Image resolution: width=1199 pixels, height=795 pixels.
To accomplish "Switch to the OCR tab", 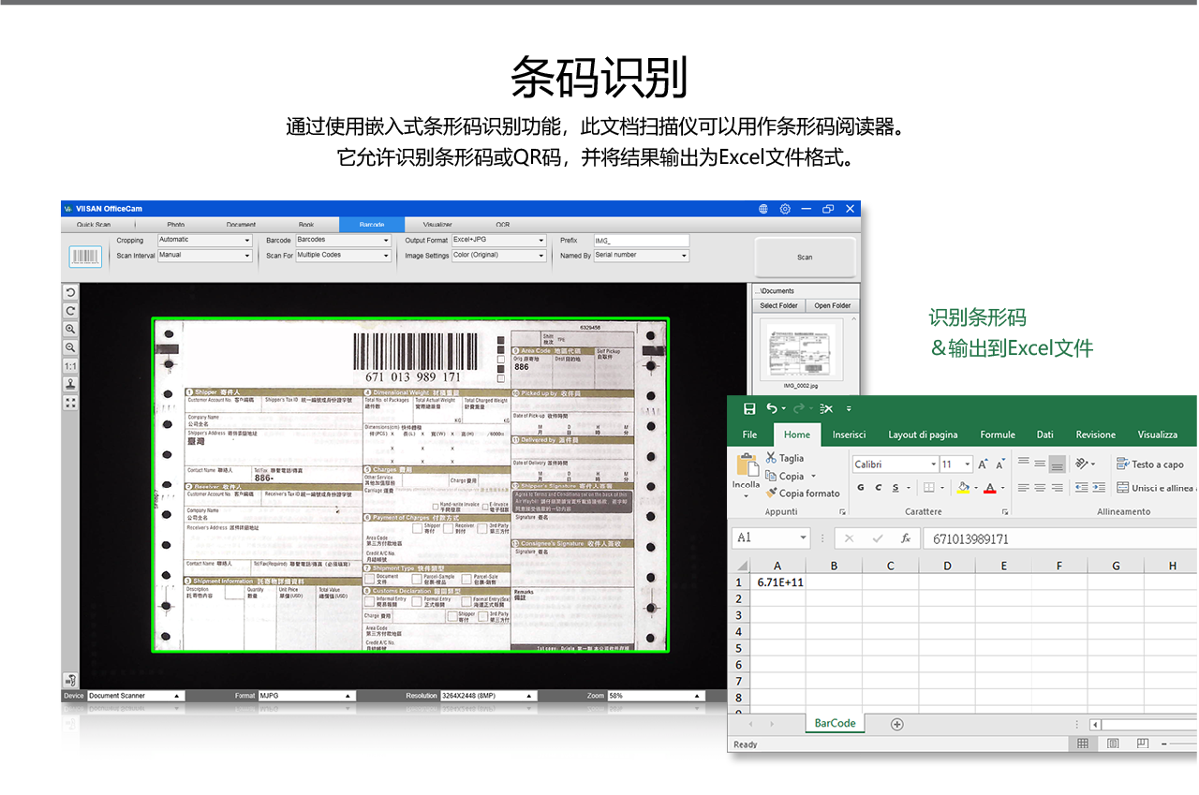I will coord(503,225).
